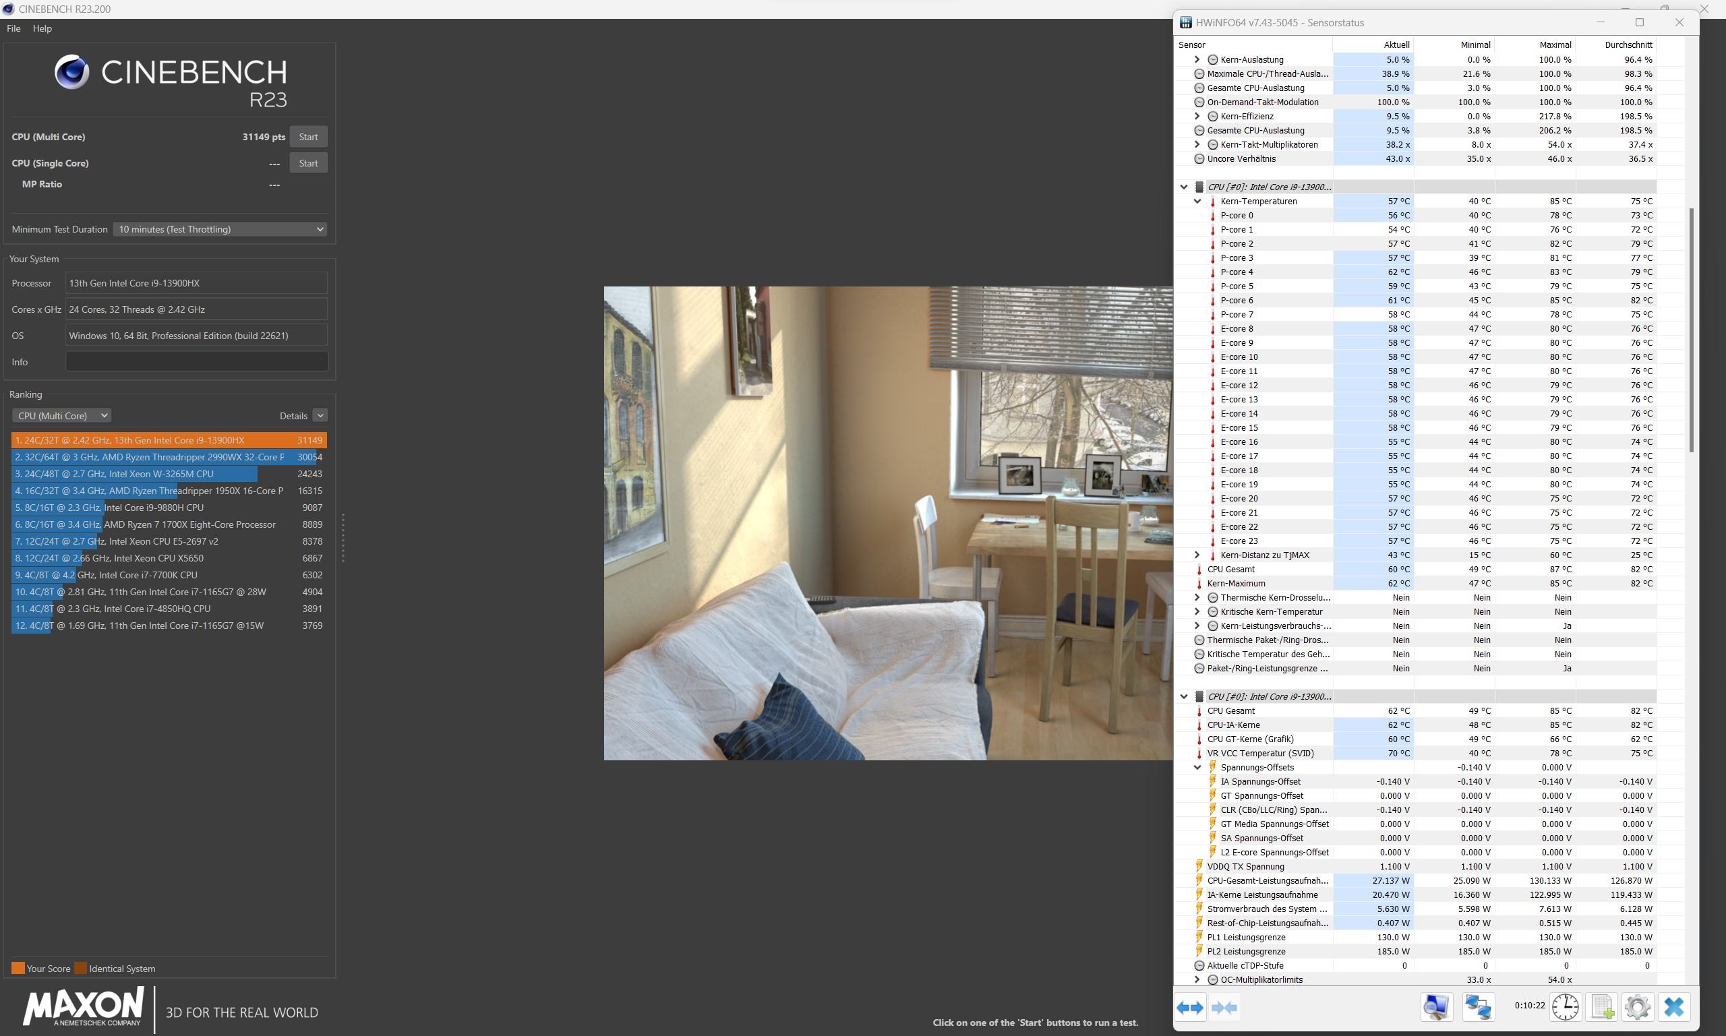
Task: Expand Kern-Takt-Multiplikatoren row
Action: [1197, 144]
